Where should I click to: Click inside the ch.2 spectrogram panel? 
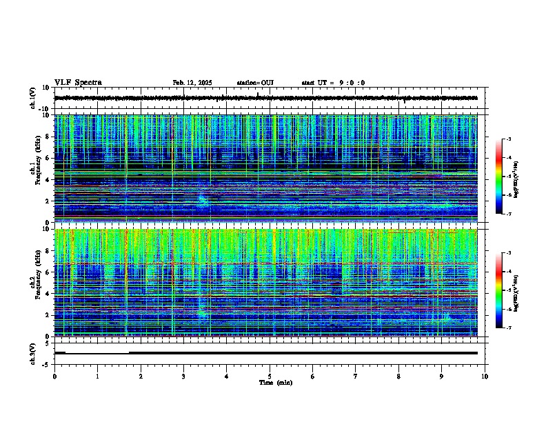pyautogui.click(x=265, y=283)
